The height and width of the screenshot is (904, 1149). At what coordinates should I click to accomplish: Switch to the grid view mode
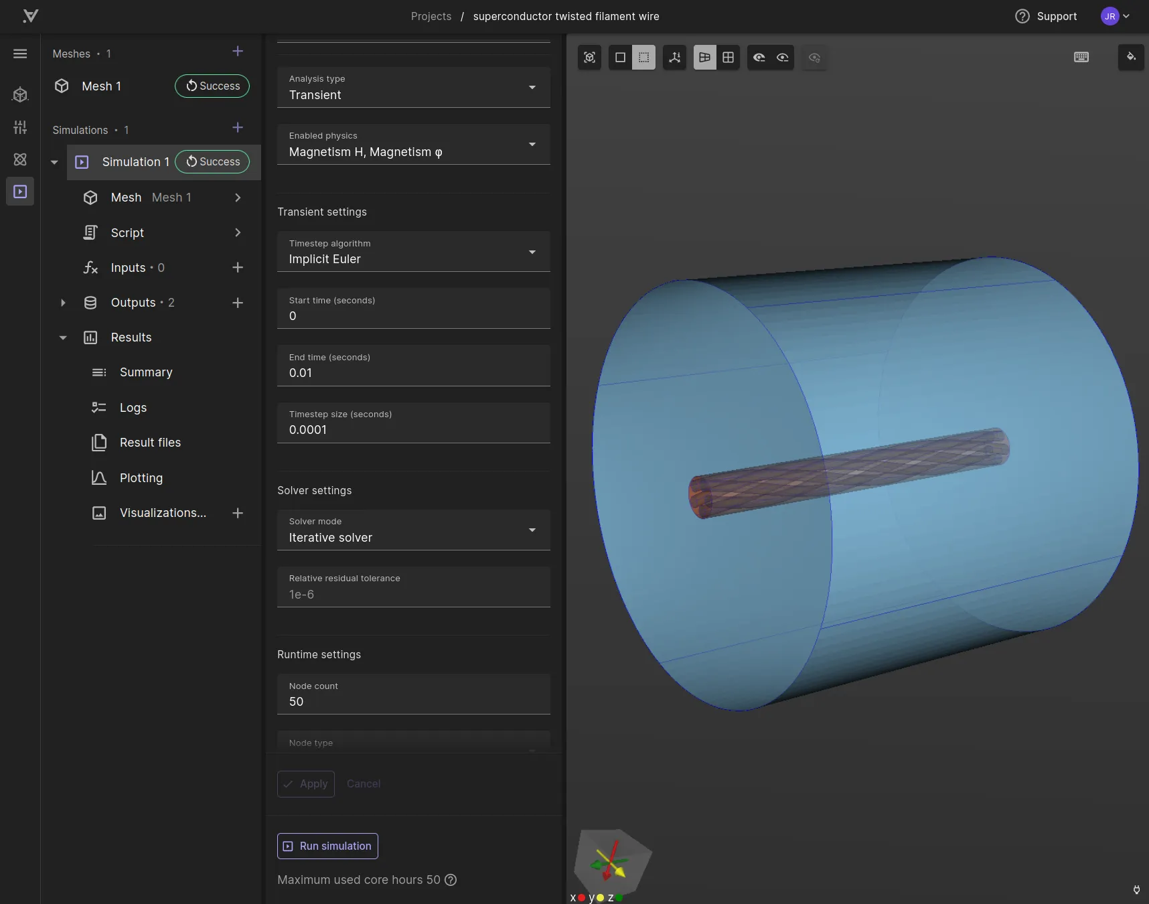tap(728, 58)
